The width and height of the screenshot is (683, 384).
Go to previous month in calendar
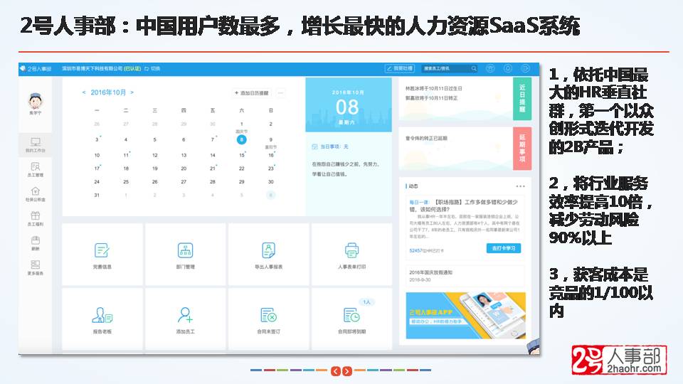tap(84, 92)
